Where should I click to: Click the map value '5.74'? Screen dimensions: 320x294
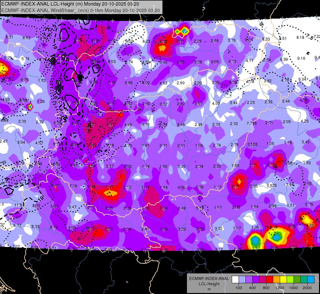coord(25,58)
